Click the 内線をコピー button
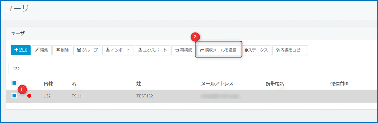 (x=290, y=50)
